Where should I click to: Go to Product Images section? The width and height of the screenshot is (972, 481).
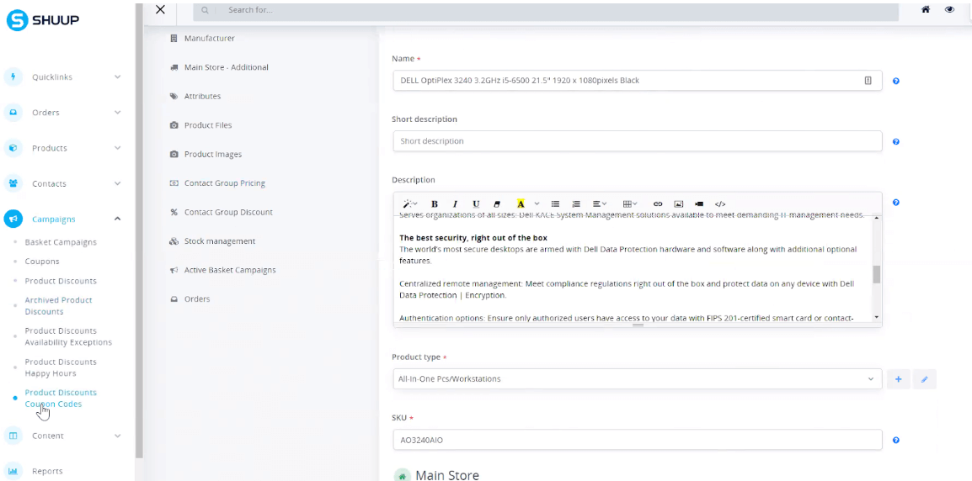(212, 154)
